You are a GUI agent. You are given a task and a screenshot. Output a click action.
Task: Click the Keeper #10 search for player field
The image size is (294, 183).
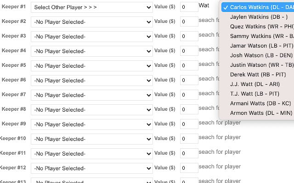220,137
